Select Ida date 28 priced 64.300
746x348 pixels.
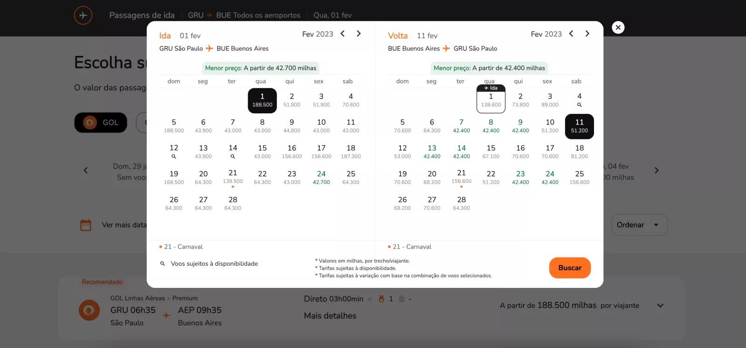(233, 203)
